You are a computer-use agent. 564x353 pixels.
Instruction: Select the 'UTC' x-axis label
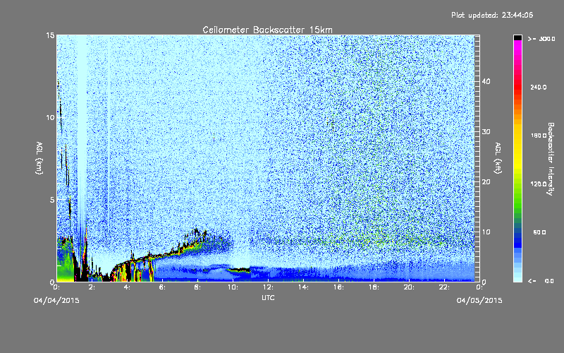tap(268, 297)
